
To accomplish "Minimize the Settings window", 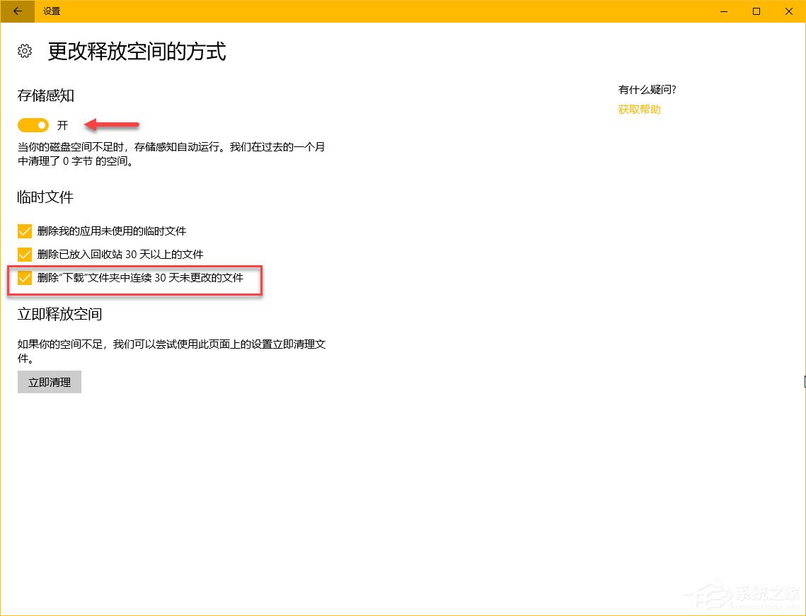I will point(722,11).
